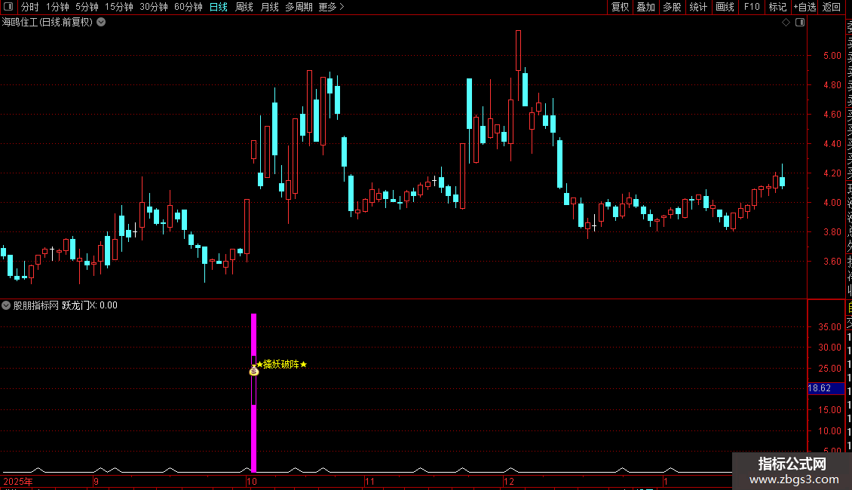Screen dimensions: 852x490
Task: Select the 1分钟 period tab
Action: [57, 7]
